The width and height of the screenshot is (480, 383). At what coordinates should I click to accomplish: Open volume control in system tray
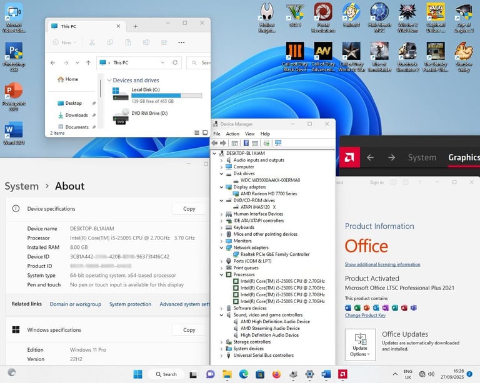[x=431, y=374]
